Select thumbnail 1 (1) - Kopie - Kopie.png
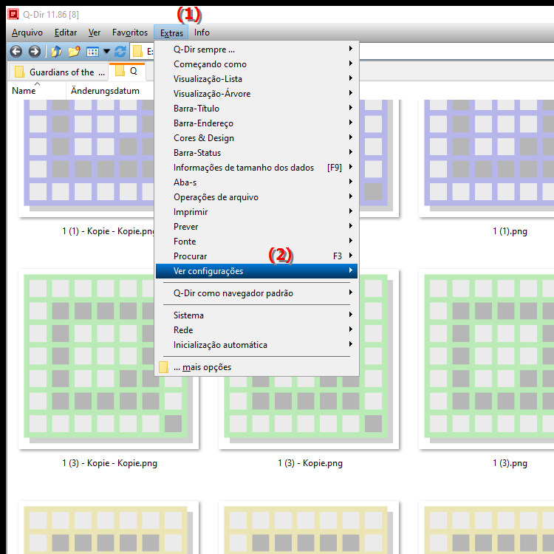Image resolution: width=554 pixels, height=554 pixels. pos(86,158)
